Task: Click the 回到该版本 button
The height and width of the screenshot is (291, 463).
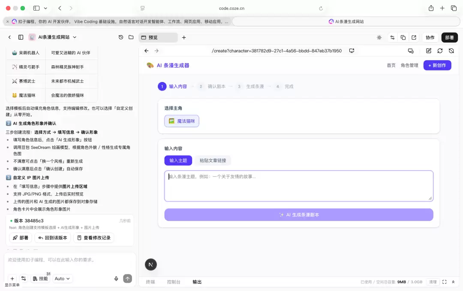Action: tap(53, 238)
